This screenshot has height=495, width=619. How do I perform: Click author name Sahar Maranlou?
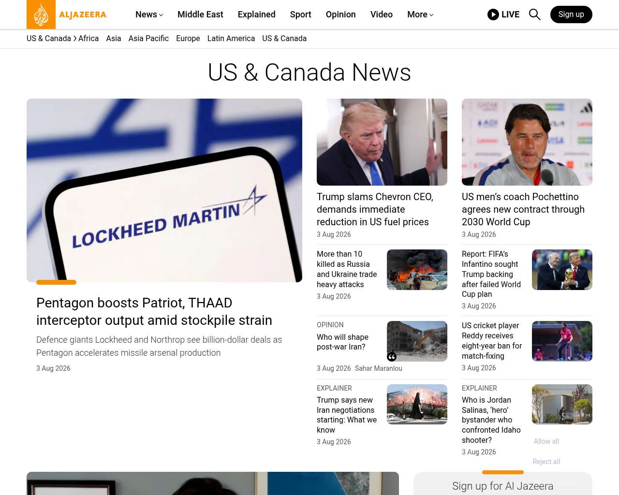pyautogui.click(x=379, y=368)
